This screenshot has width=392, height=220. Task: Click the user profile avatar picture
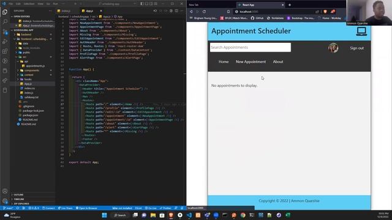333,48
